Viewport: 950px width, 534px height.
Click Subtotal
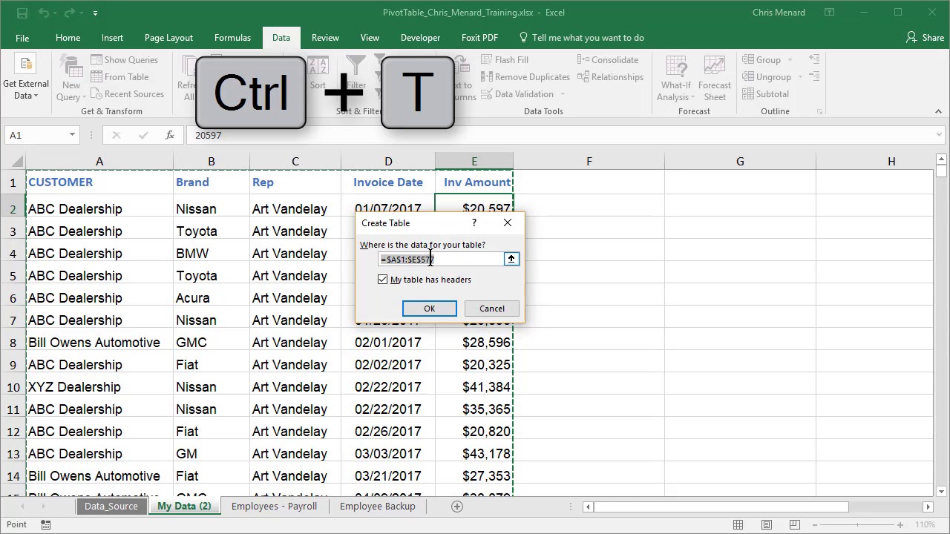(x=764, y=94)
